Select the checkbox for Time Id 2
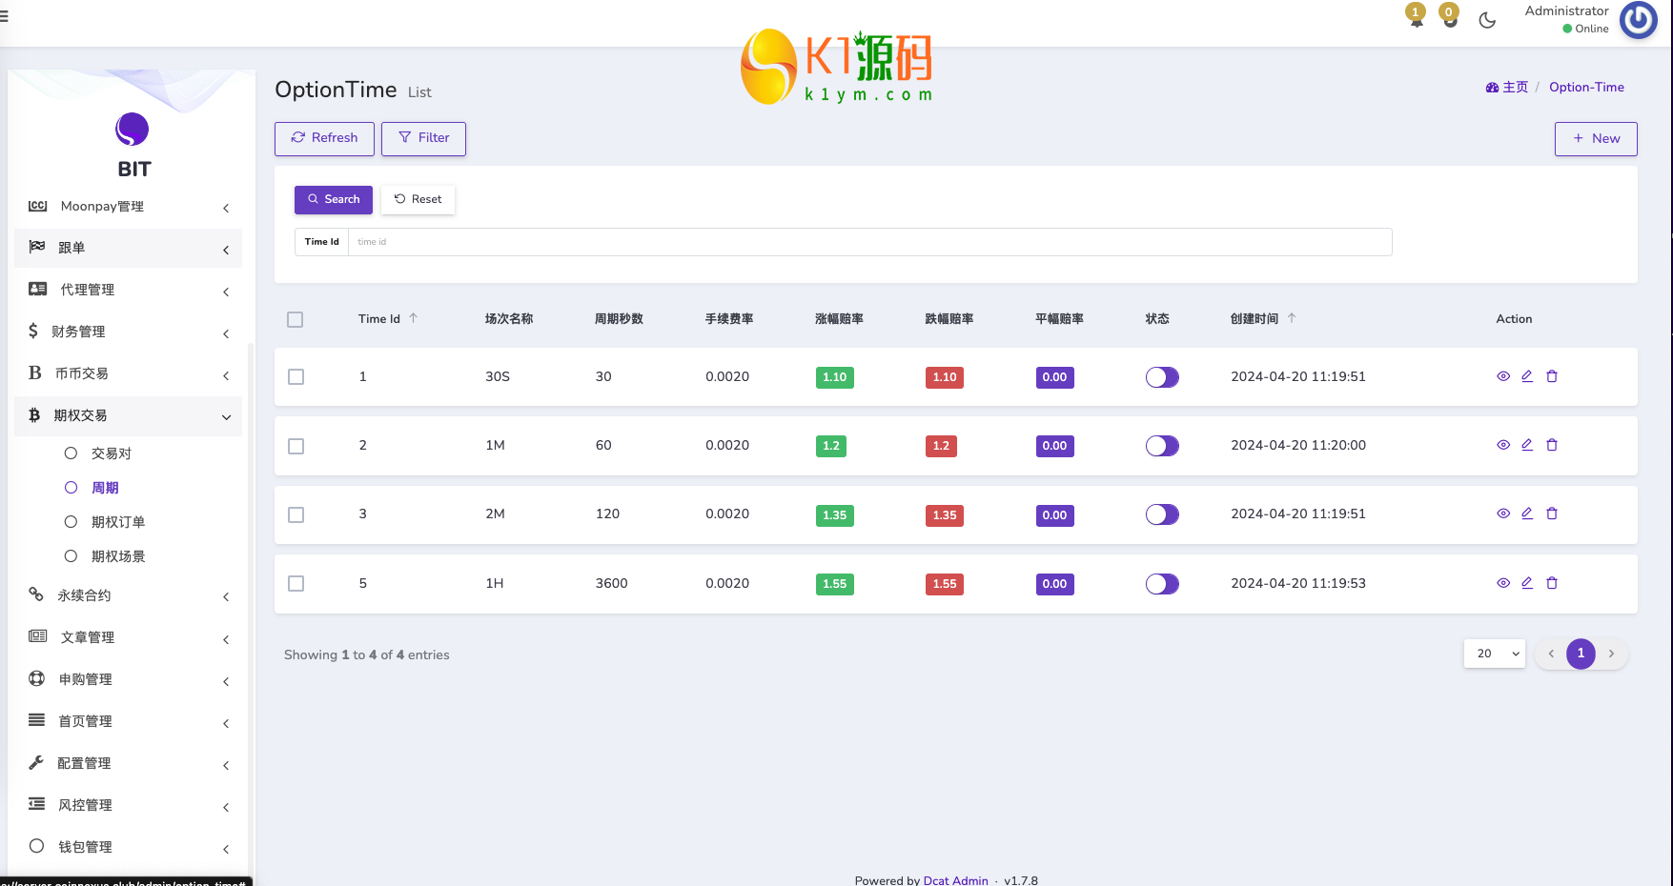This screenshot has height=886, width=1673. [296, 446]
